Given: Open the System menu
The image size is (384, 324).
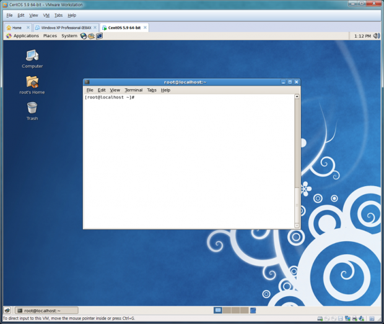Looking at the screenshot, I should [x=69, y=36].
